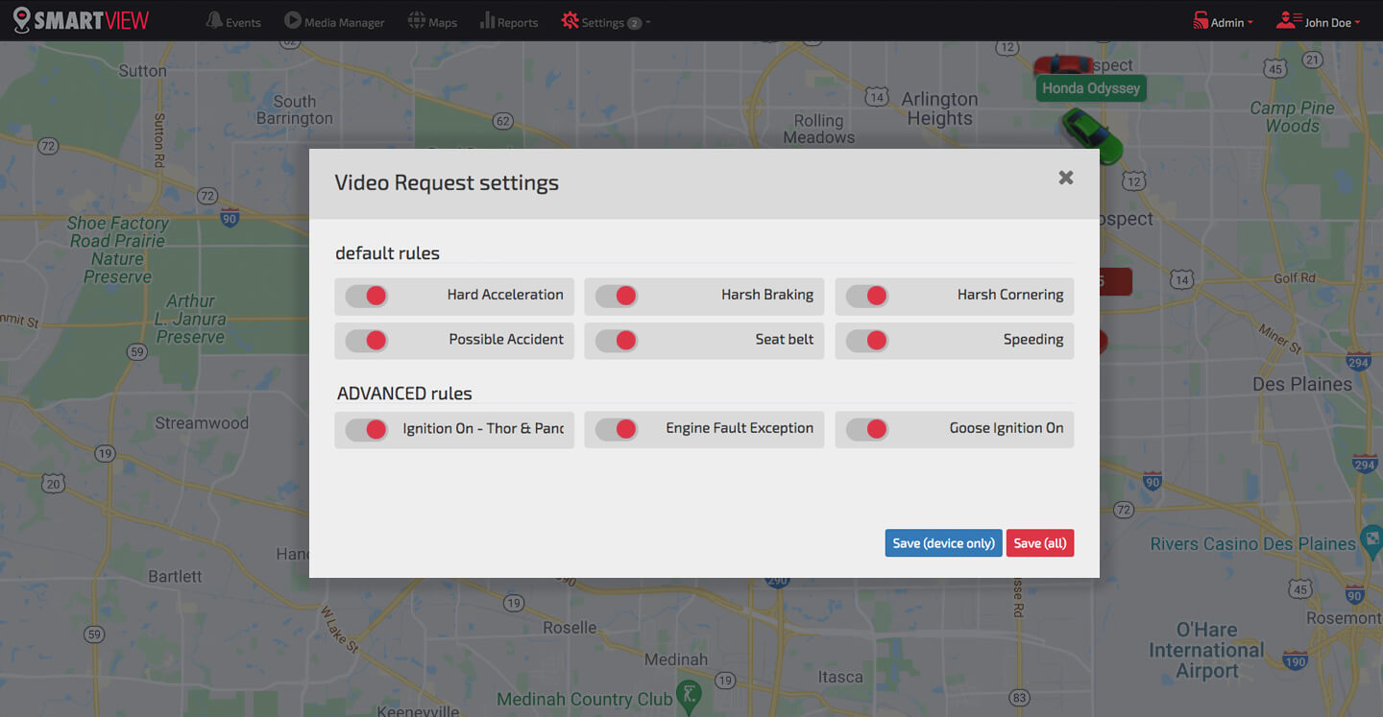Click the Reports bar chart icon
1383x717 pixels.
(x=487, y=20)
